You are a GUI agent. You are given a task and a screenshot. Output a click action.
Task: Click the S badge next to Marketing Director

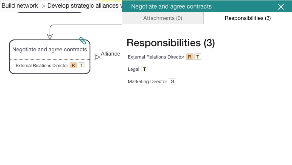(x=172, y=81)
